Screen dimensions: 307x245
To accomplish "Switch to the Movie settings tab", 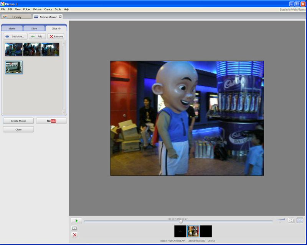I will (12, 28).
